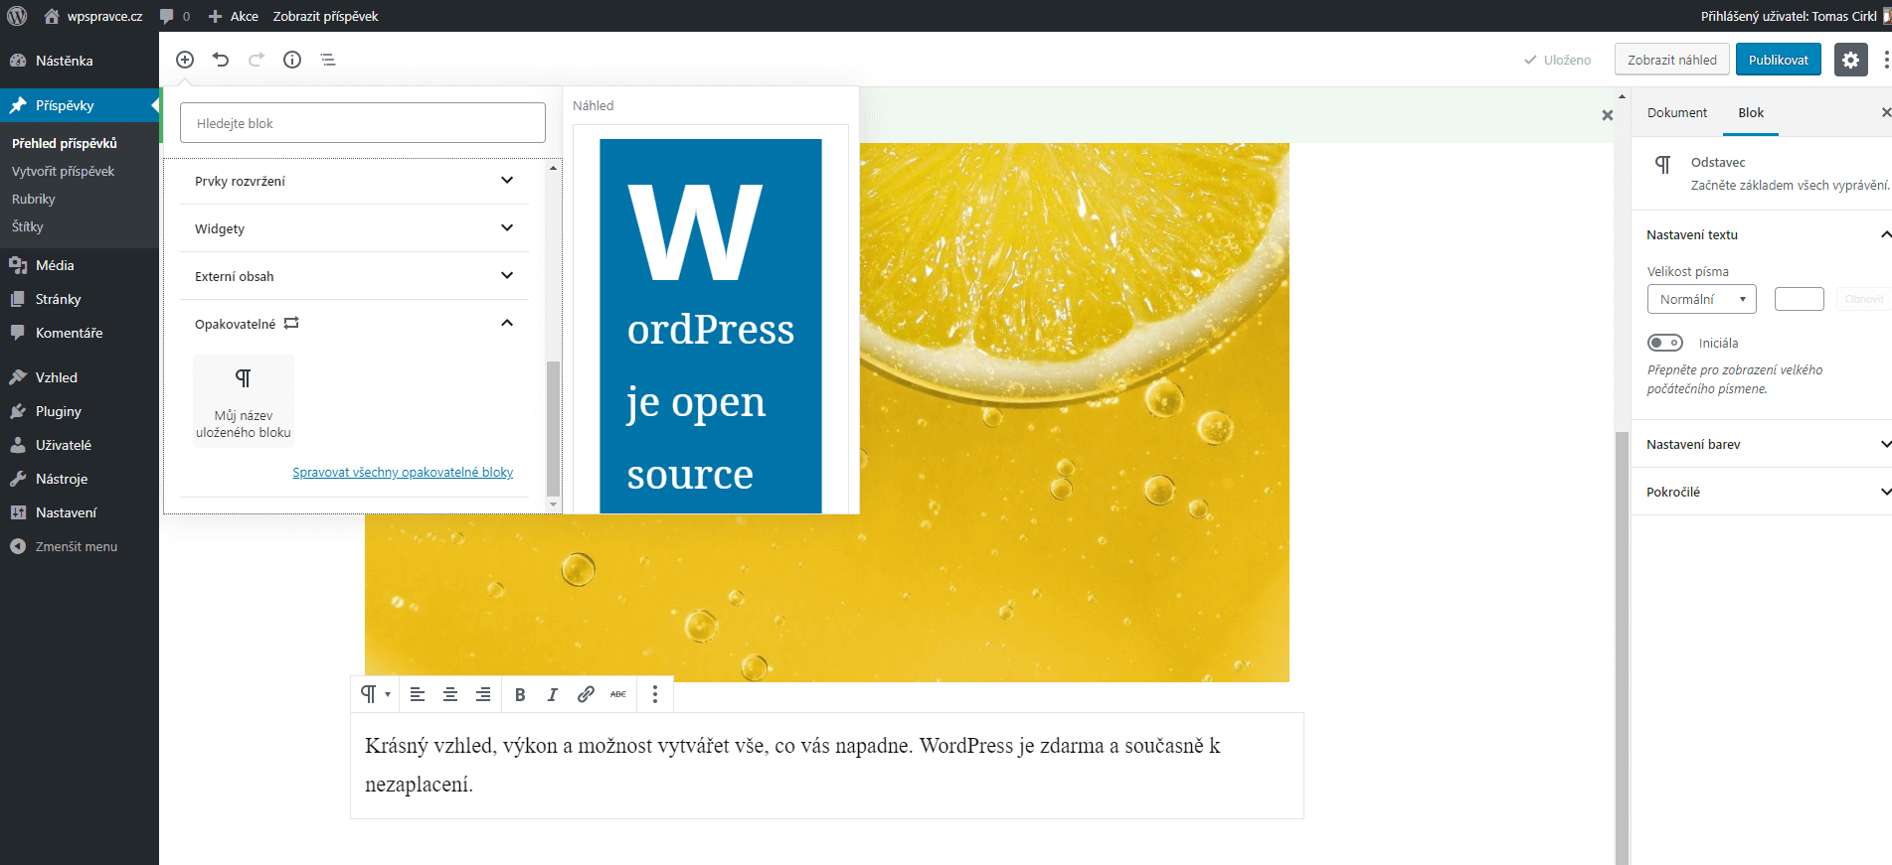Expand Widgety block category

tap(354, 228)
